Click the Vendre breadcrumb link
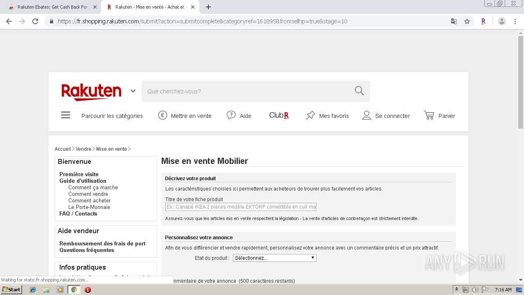524x295 pixels. (84, 149)
